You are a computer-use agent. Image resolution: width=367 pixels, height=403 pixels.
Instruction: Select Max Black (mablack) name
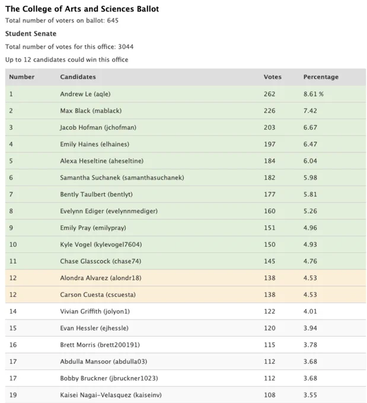point(91,111)
